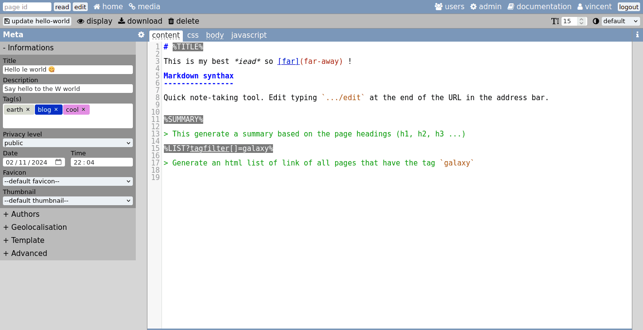Switch to the javascript tab

click(x=249, y=35)
